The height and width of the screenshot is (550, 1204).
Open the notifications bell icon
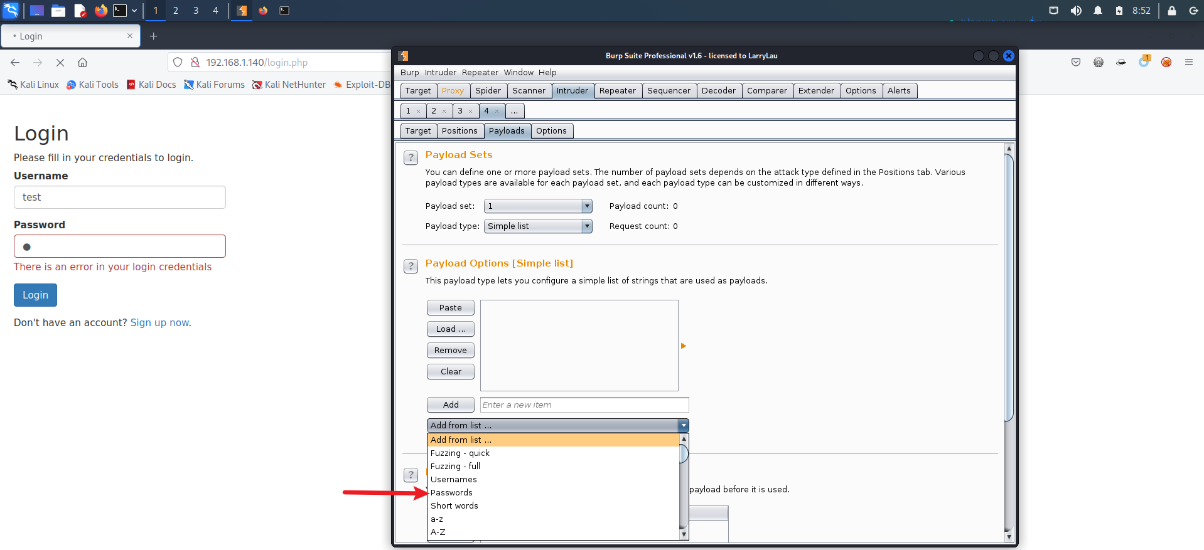[x=1097, y=11]
